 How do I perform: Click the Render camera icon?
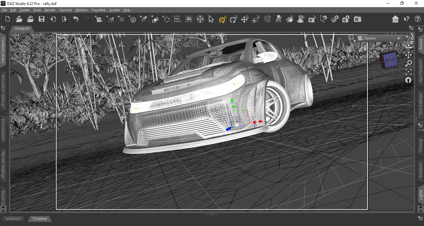coord(358,19)
